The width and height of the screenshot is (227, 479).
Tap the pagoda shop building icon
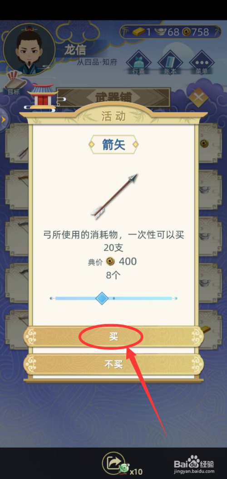43,96
